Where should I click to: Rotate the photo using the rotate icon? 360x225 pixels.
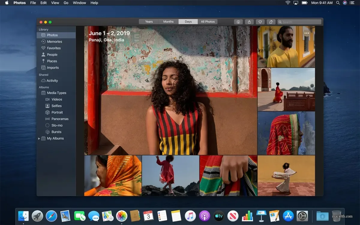point(271,22)
